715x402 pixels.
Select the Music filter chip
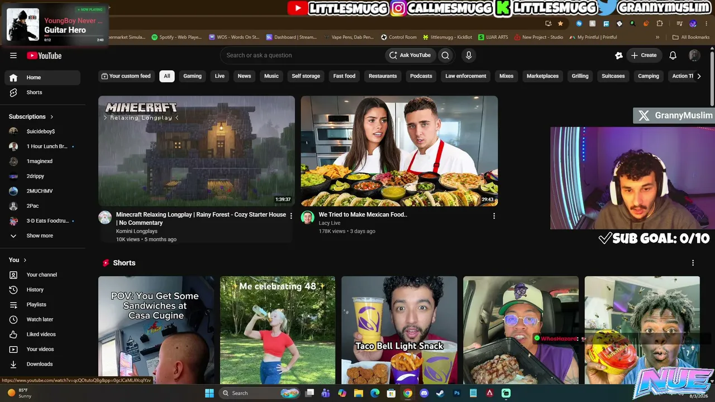pyautogui.click(x=271, y=76)
